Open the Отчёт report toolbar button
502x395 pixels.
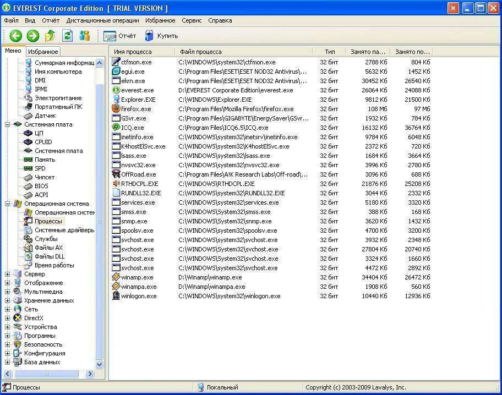click(120, 36)
